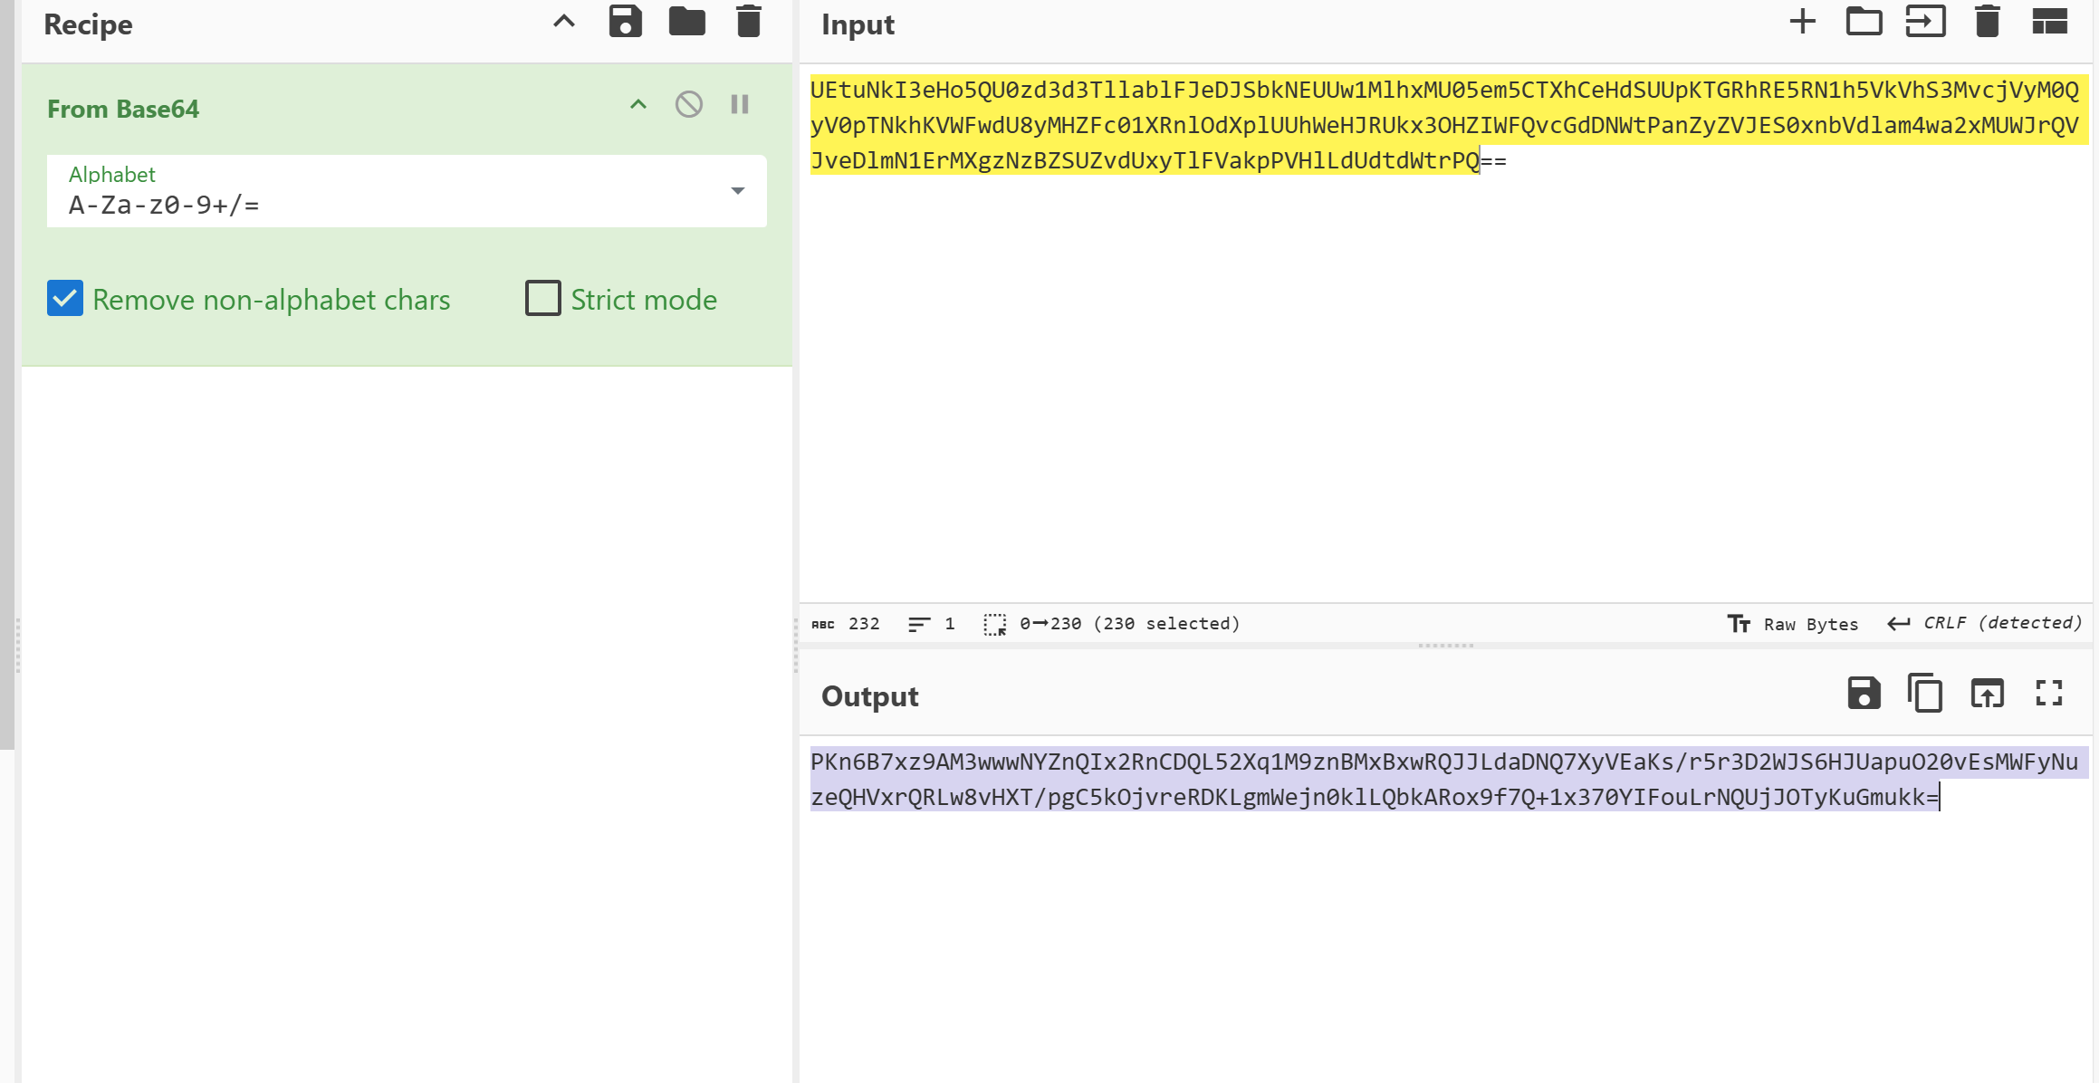Set breakpoint on From Base64
Screen dimensions: 2099x1083
[x=740, y=105]
